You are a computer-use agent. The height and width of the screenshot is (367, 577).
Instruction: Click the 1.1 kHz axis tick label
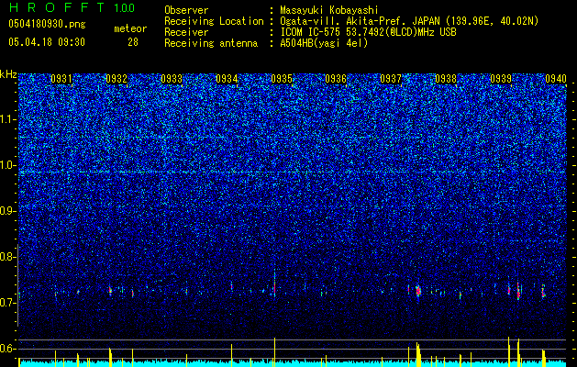click(x=8, y=119)
